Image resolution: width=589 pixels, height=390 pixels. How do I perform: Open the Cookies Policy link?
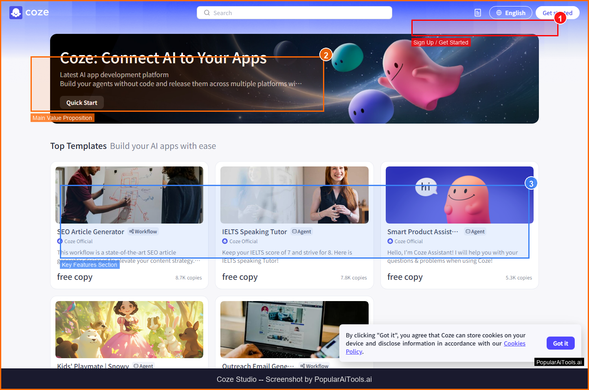(x=514, y=343)
